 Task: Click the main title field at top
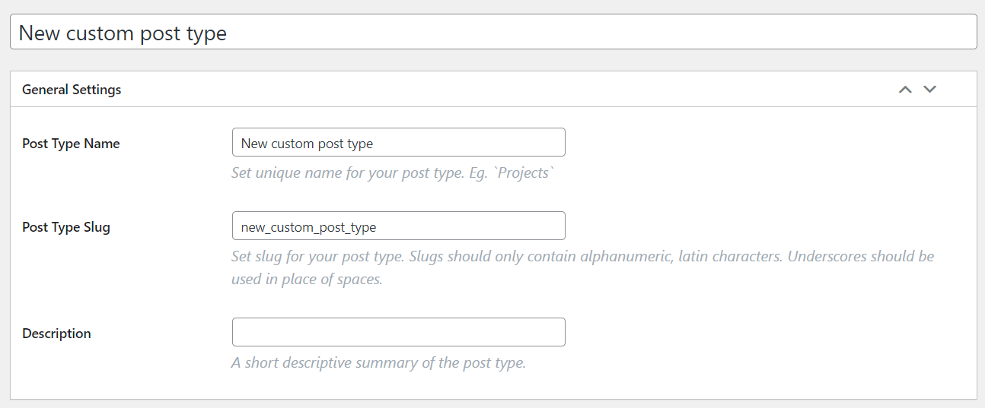(492, 33)
